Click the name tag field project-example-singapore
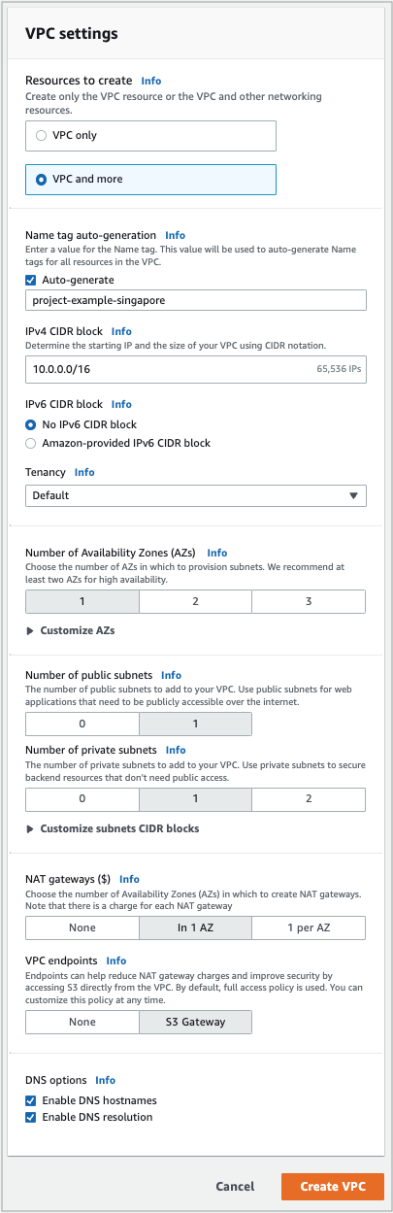This screenshot has height=1213, width=393. pyautogui.click(x=196, y=300)
